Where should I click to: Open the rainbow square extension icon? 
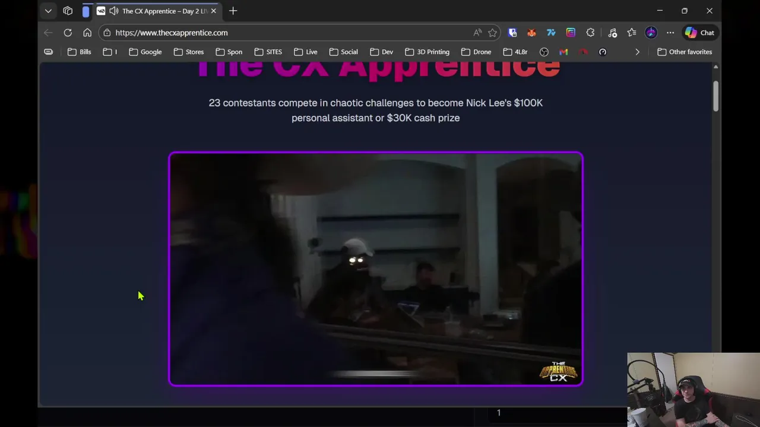571,33
